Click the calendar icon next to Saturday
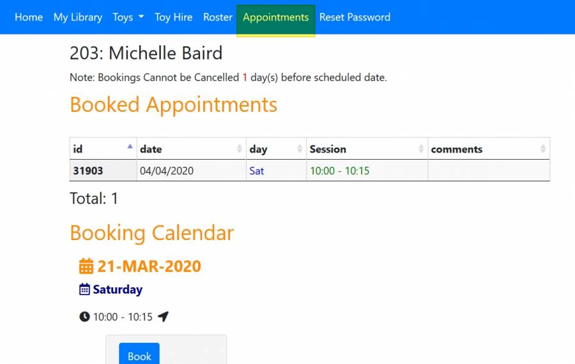Image resolution: width=575 pixels, height=364 pixels. point(84,289)
